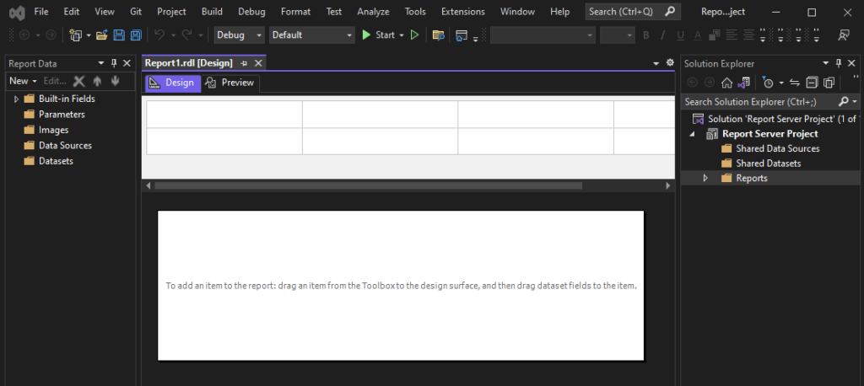Image resolution: width=864 pixels, height=386 pixels.
Task: Close the Report1.rdl [Design] tab
Action: pos(257,63)
